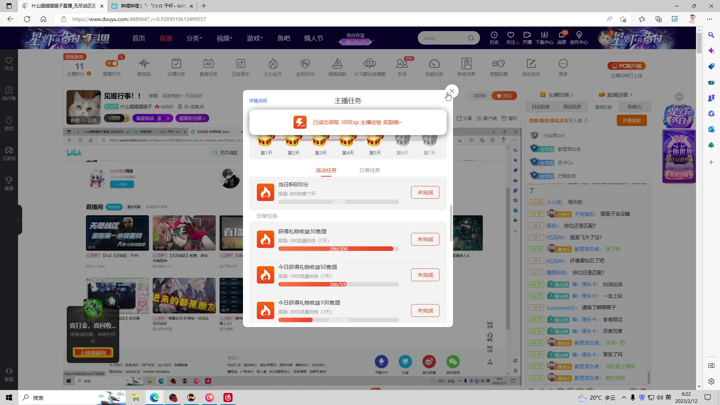The height and width of the screenshot is (405, 720).
Task: Select the 日活跃度 tab
Action: 541,107
